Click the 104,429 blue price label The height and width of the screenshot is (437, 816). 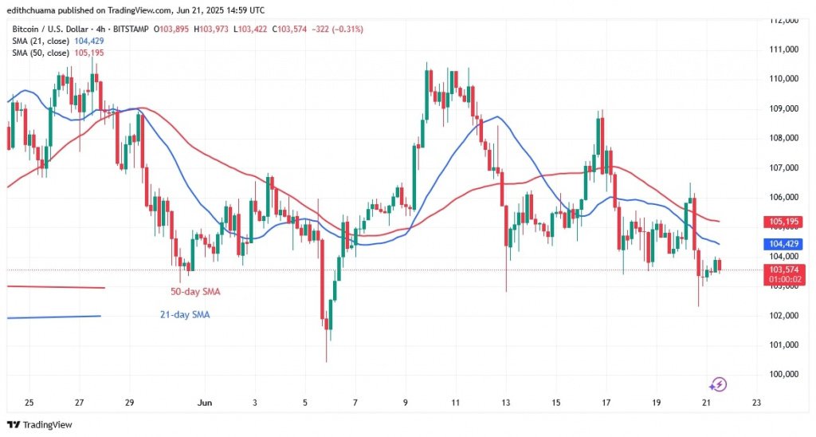tap(784, 244)
